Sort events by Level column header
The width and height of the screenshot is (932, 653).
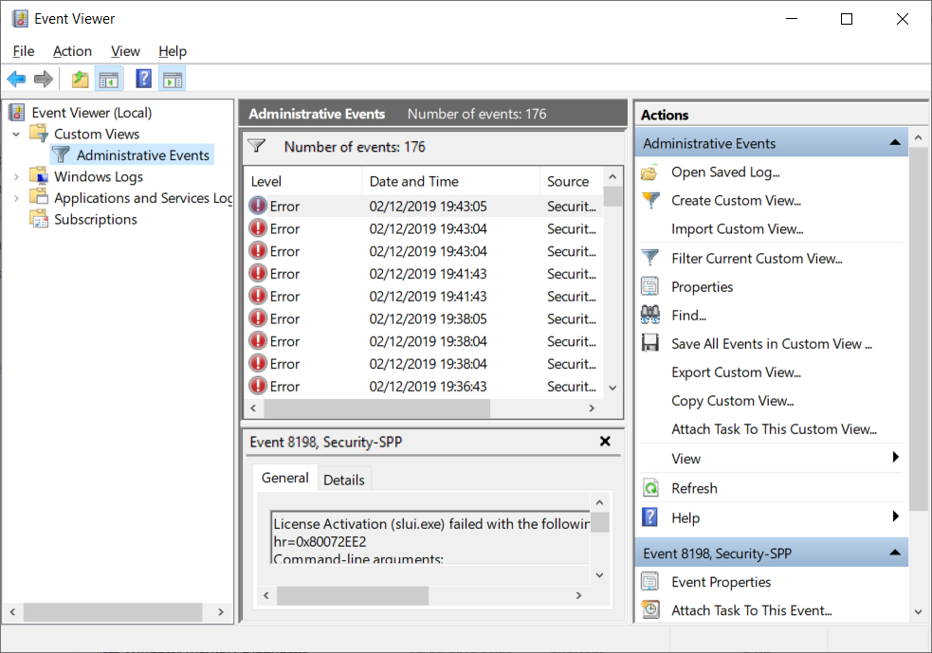(x=302, y=181)
